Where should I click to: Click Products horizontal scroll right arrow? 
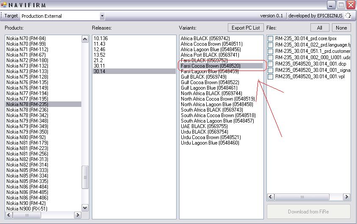[77, 215]
